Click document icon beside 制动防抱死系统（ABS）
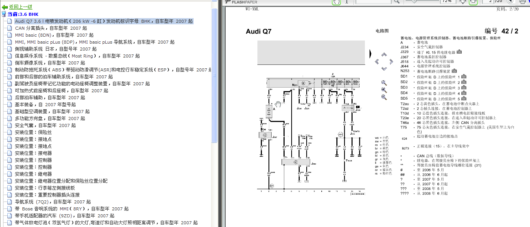 (10, 70)
